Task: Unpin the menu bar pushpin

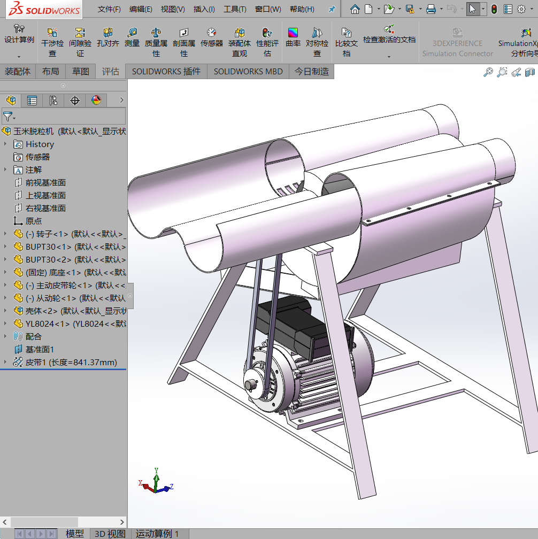Action: 331,9
